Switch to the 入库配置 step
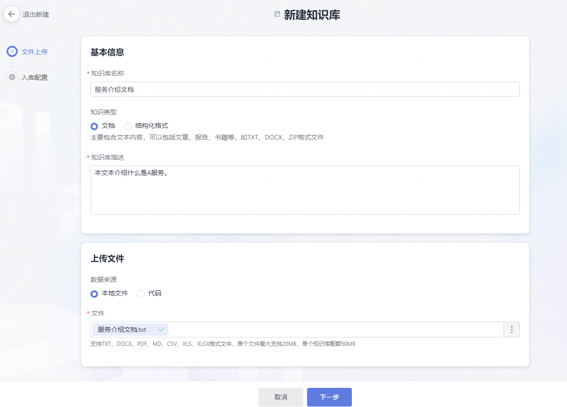This screenshot has width=567, height=407. pos(34,77)
